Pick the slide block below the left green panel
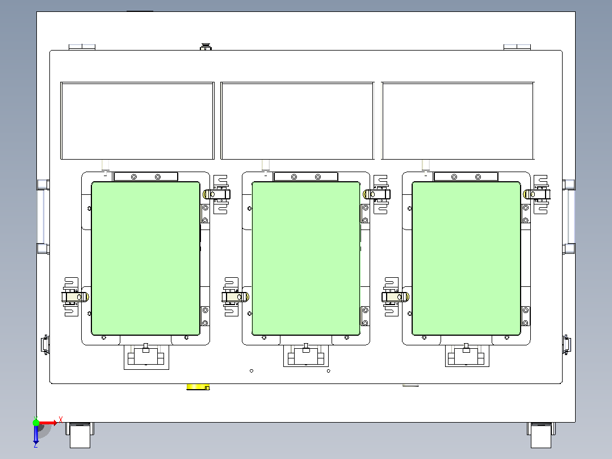This screenshot has width=612, height=459. [146, 357]
